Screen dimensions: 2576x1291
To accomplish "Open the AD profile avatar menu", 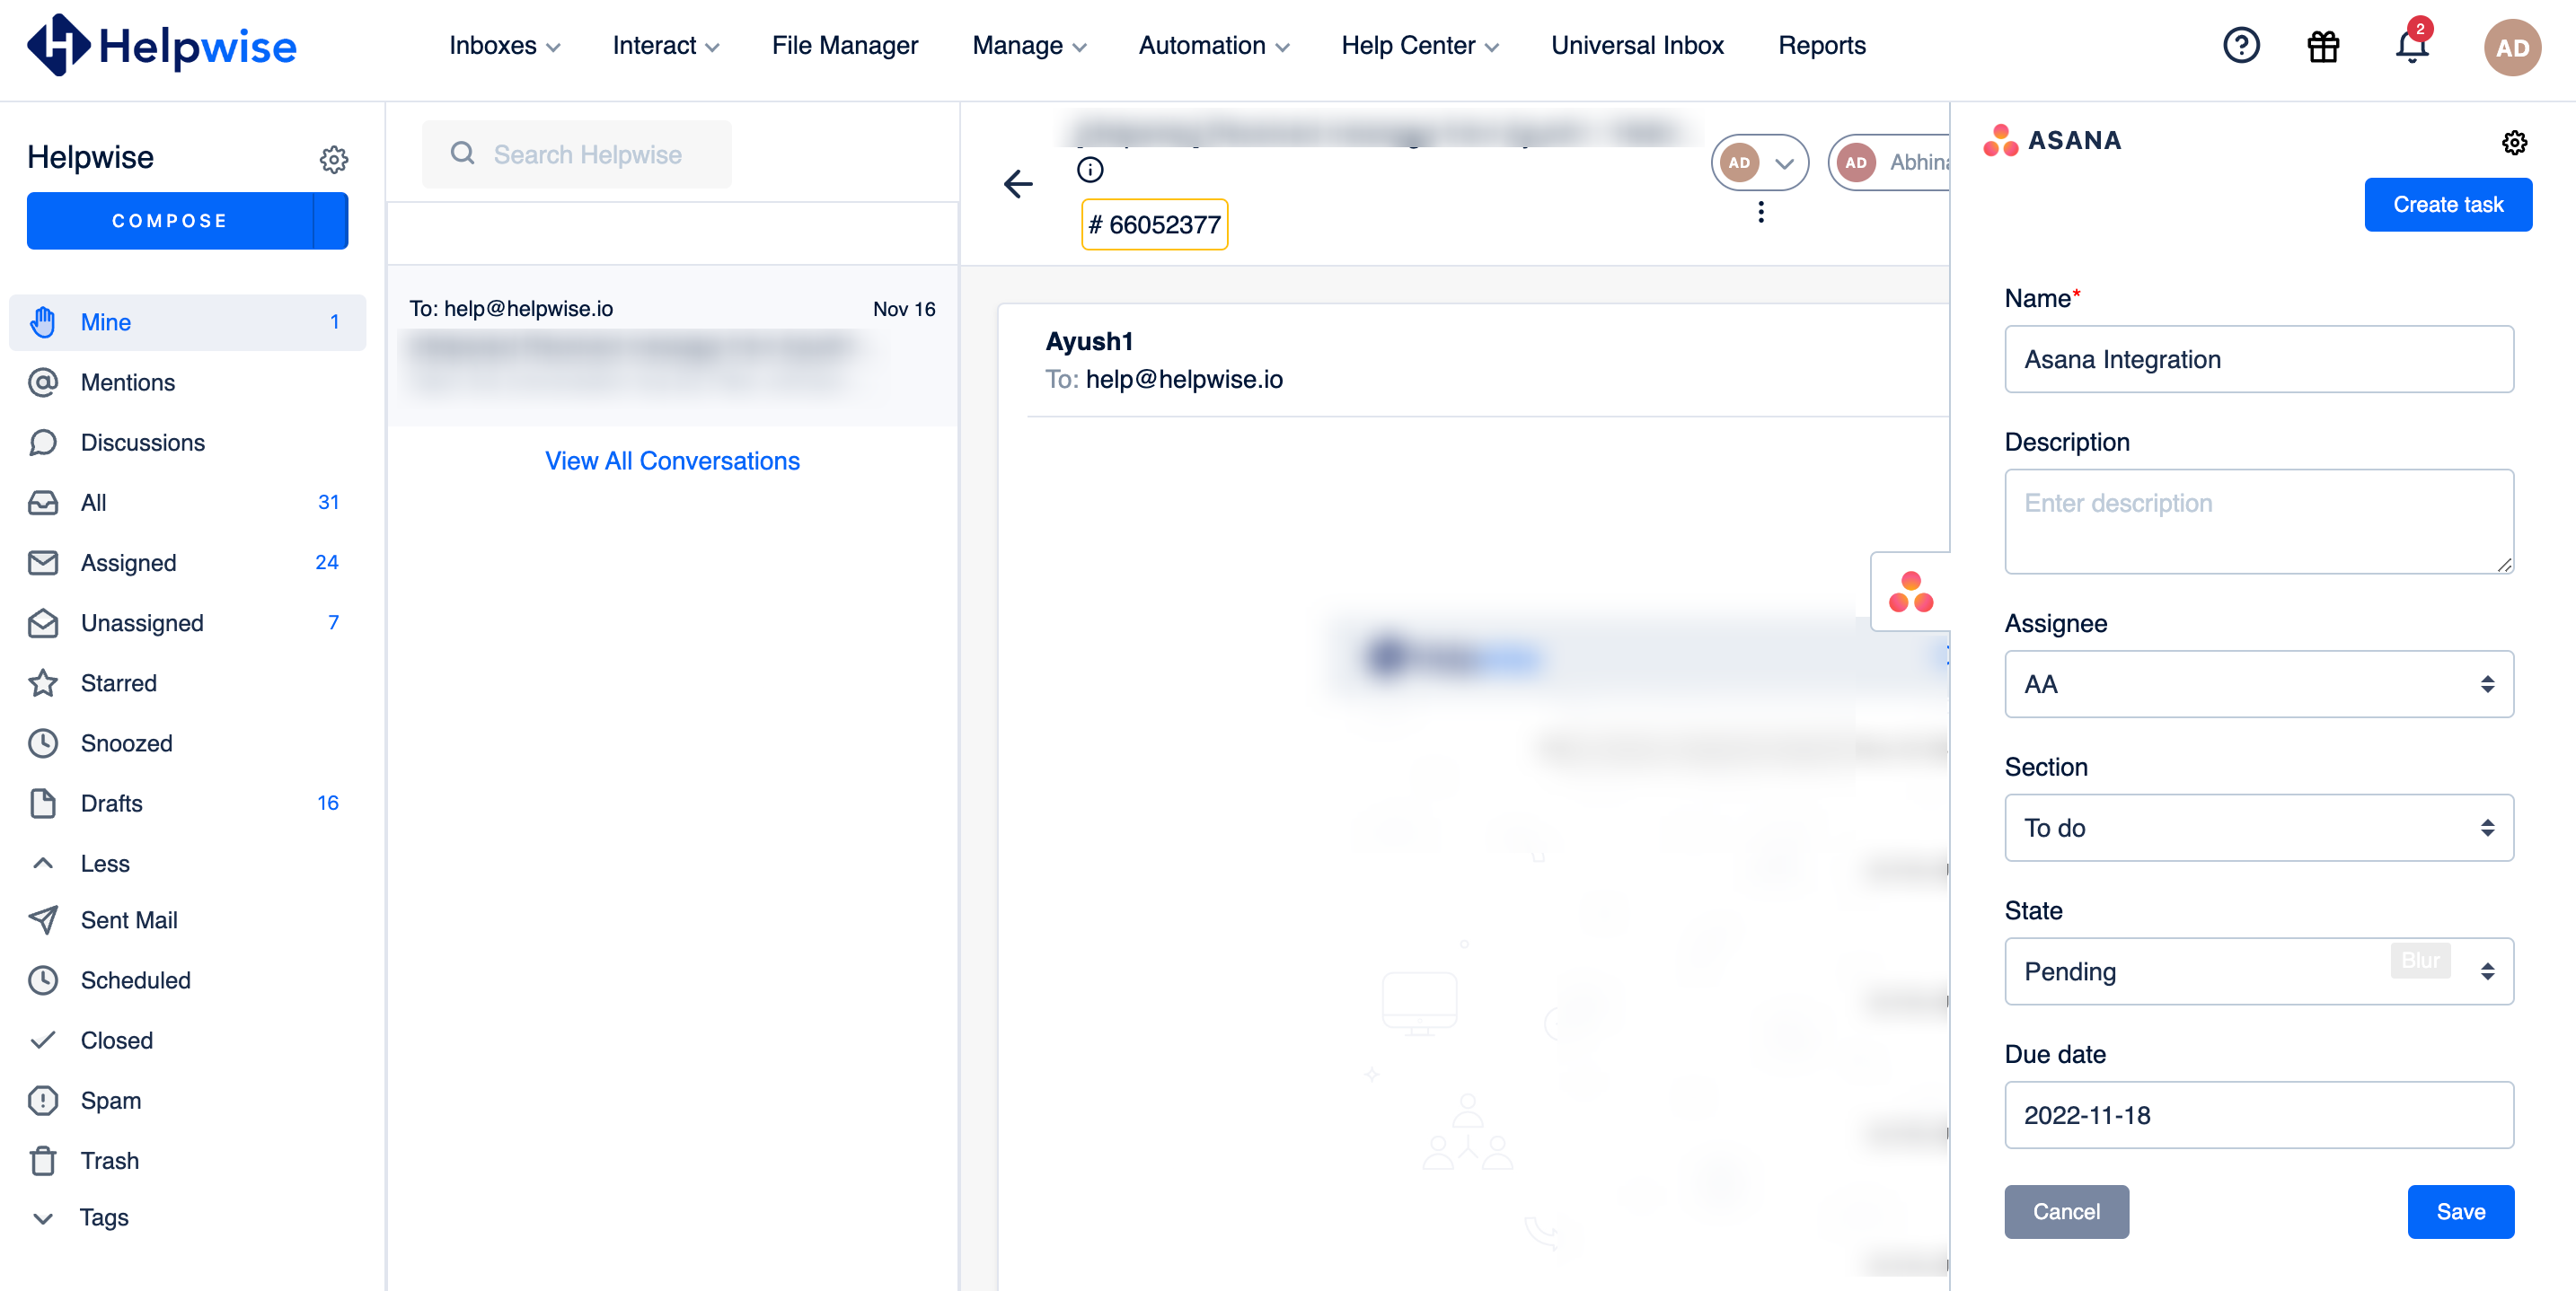I will (x=2511, y=47).
